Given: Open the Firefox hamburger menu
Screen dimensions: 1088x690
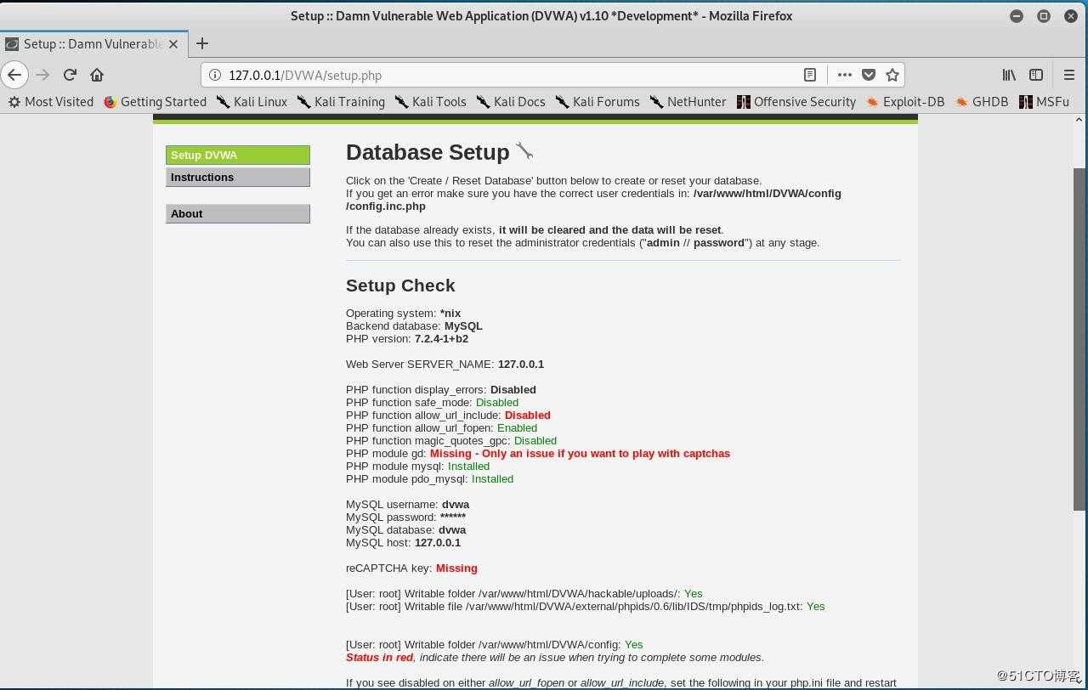Looking at the screenshot, I should click(x=1069, y=75).
